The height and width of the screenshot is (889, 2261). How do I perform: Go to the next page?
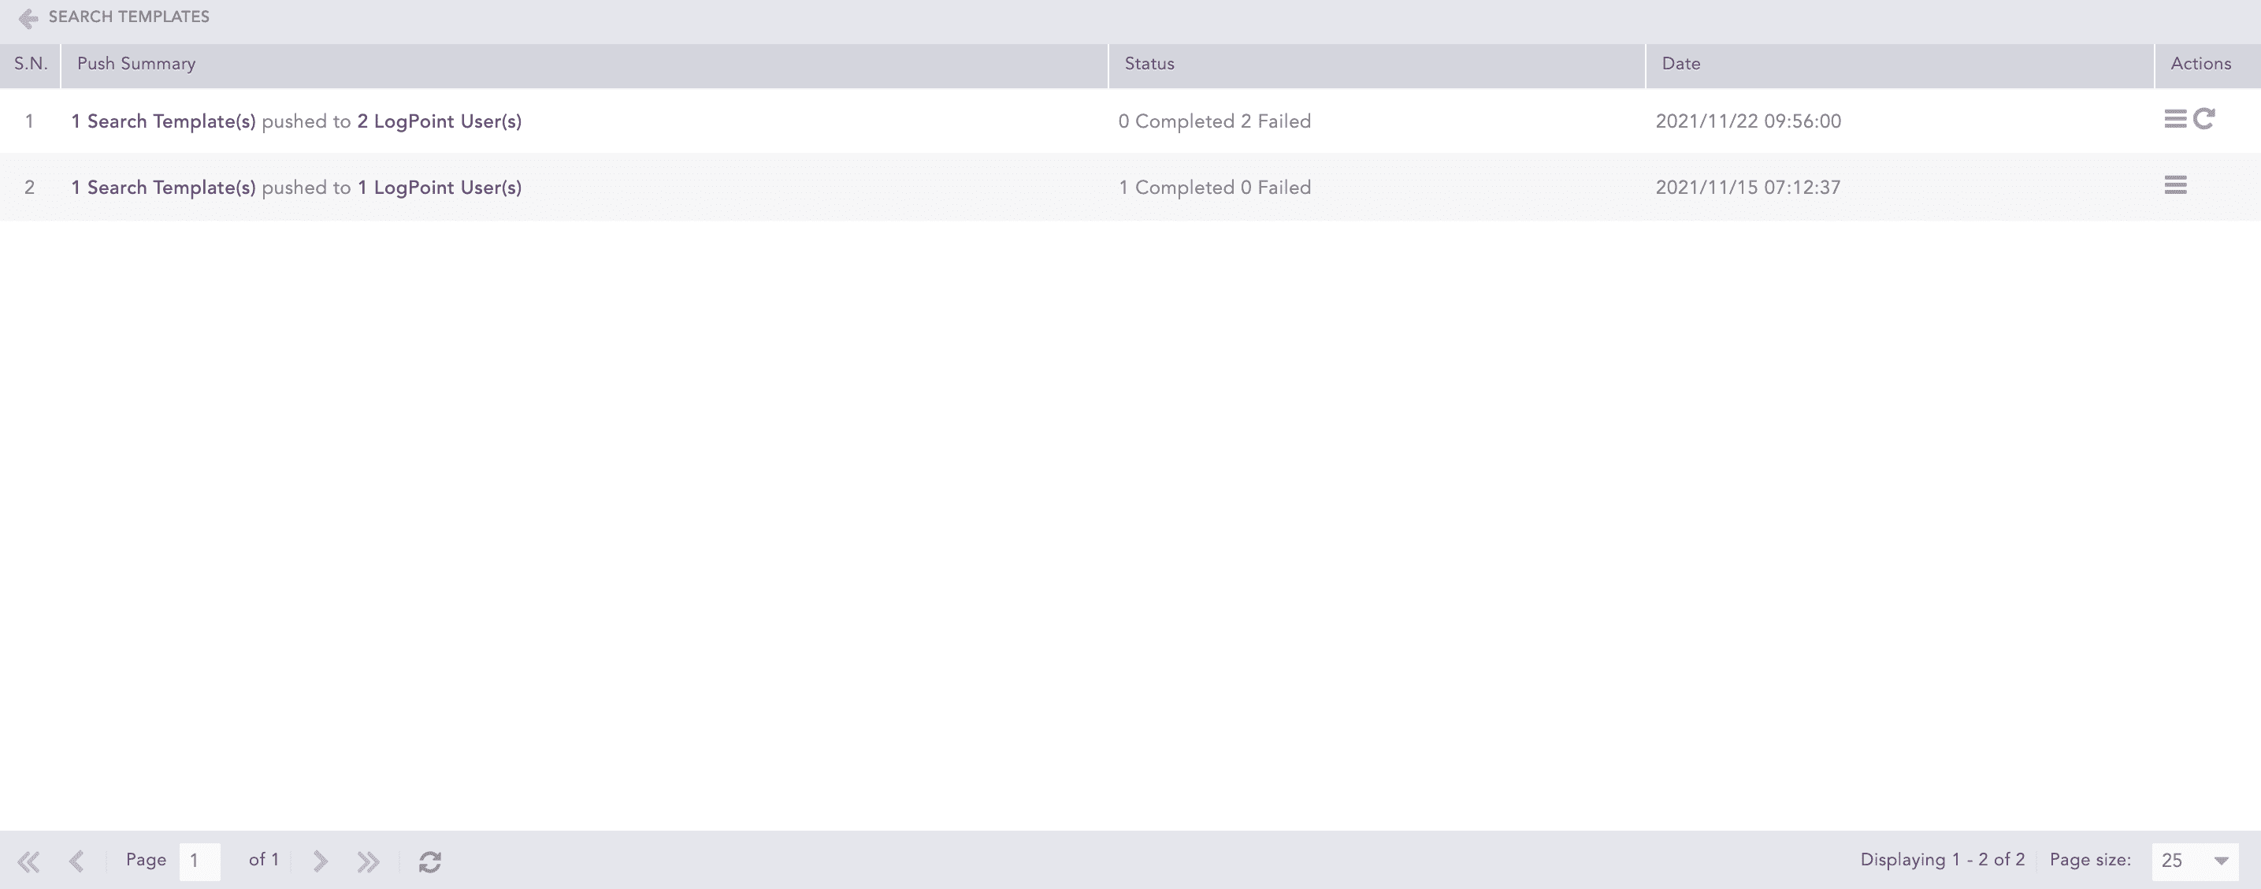[321, 861]
